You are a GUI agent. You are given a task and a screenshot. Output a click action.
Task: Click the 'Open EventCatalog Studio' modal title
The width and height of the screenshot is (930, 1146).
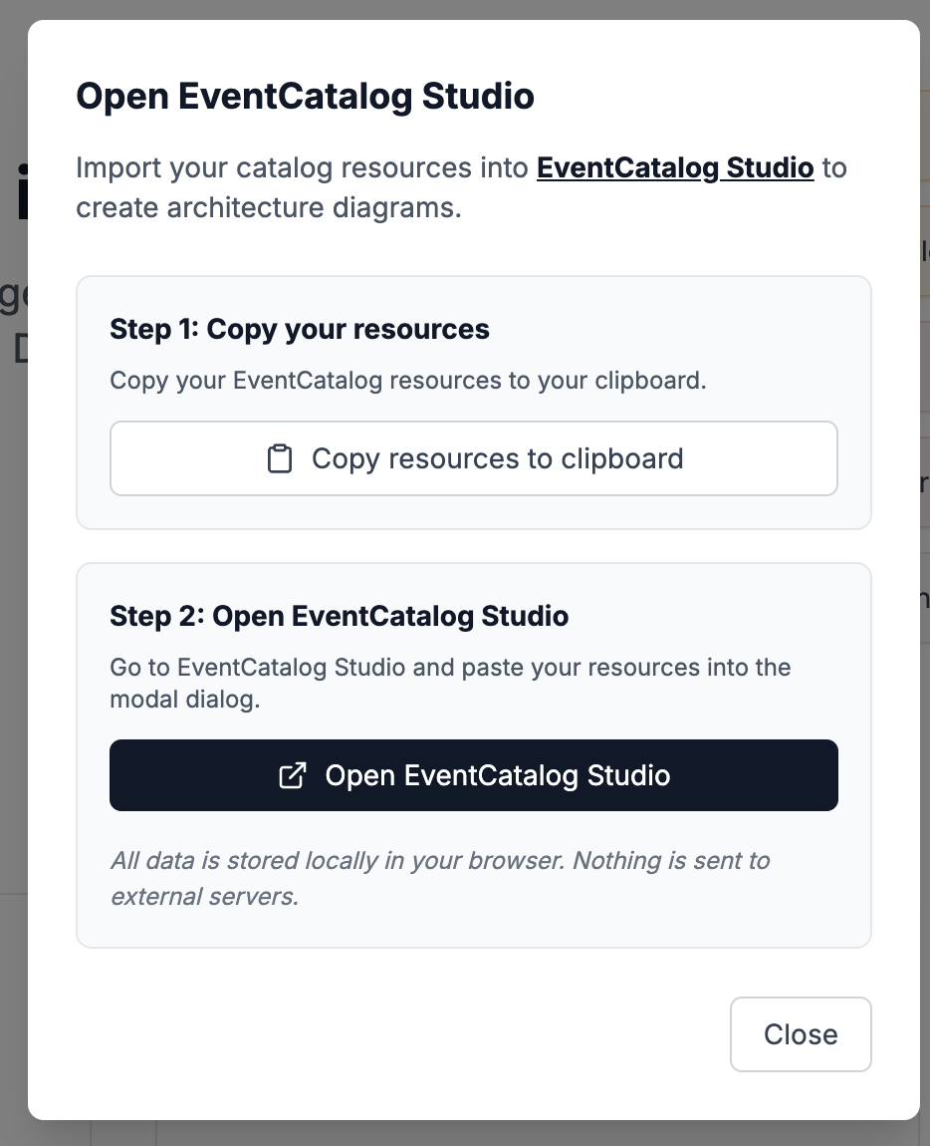[x=305, y=96]
